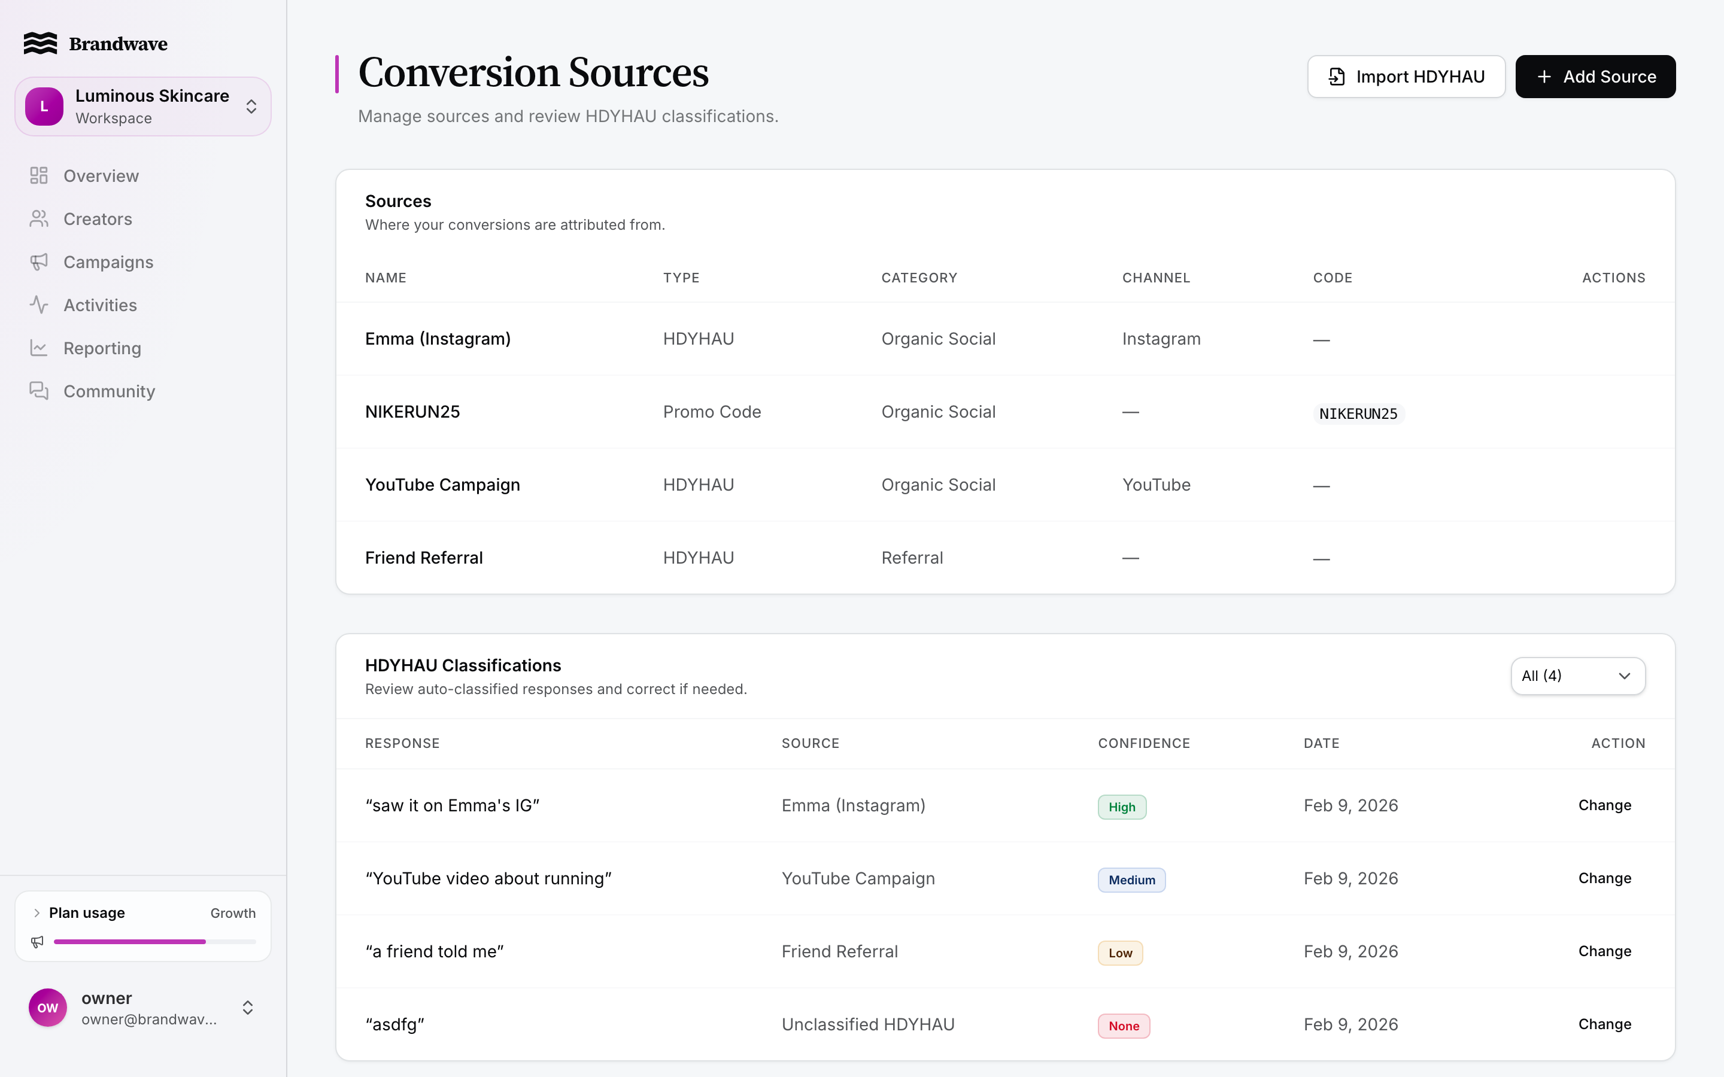Go to the Overview page

pyautogui.click(x=101, y=176)
